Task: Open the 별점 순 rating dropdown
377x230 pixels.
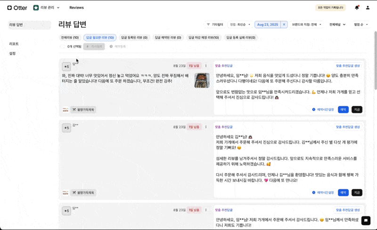Action: 361,24
